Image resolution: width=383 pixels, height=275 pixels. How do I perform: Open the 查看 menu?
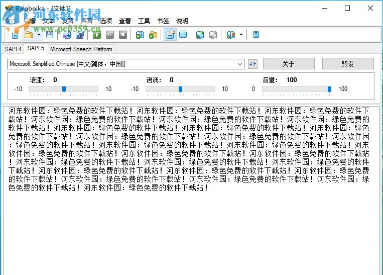pyautogui.click(x=125, y=21)
